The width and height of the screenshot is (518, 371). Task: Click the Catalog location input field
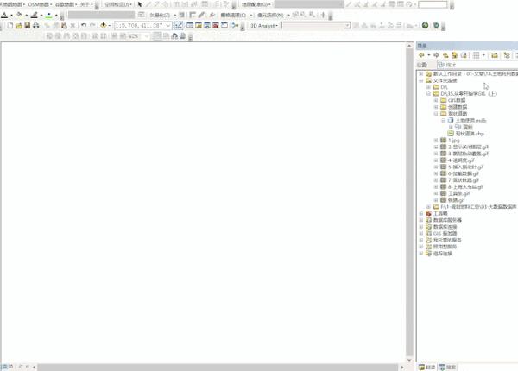477,65
